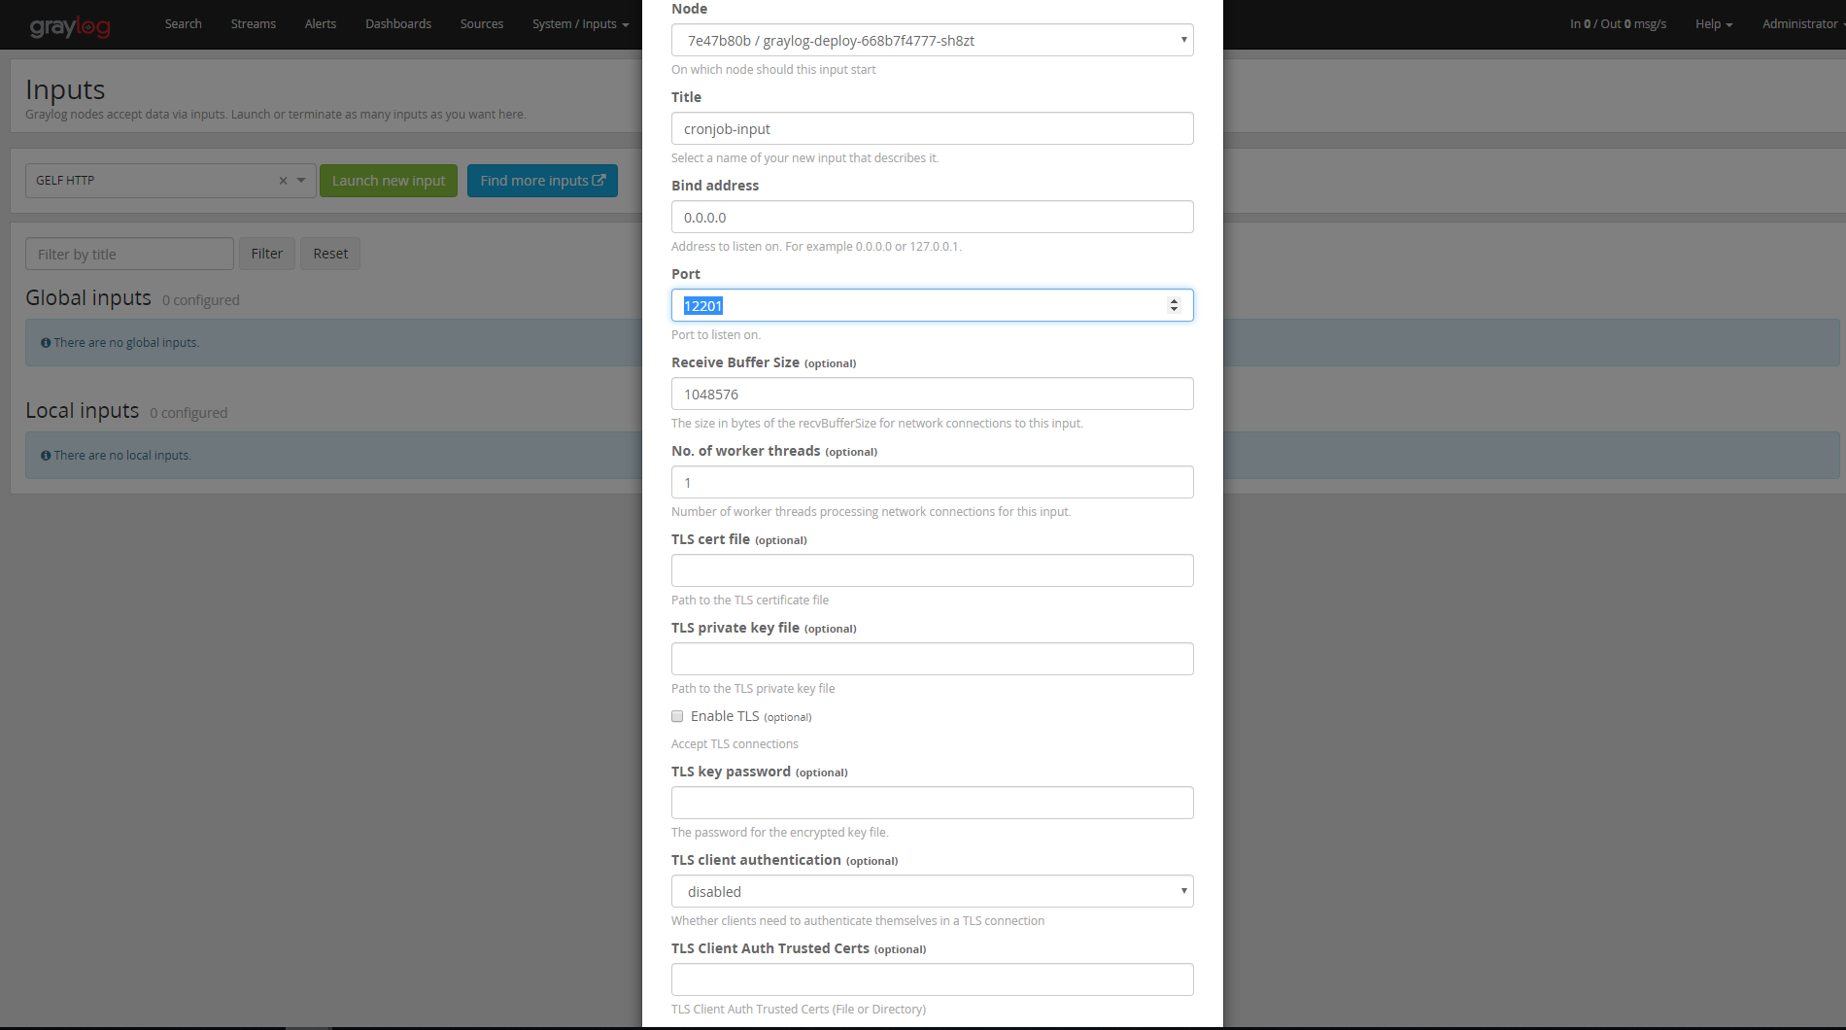
Task: Click the Launch new input button
Action: (x=389, y=181)
